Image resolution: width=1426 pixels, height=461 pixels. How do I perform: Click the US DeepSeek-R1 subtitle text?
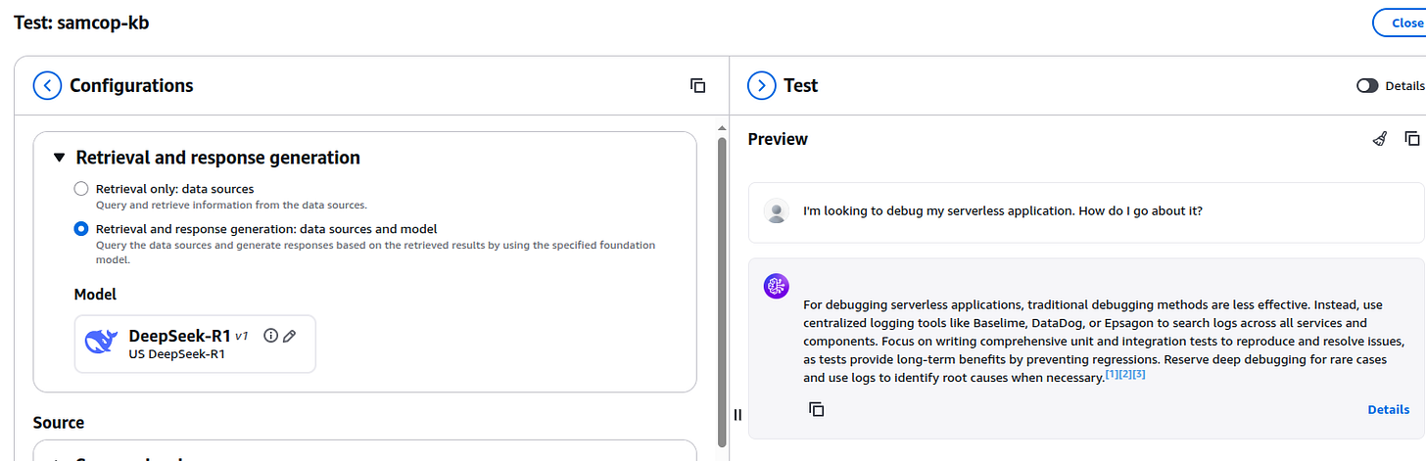[177, 354]
